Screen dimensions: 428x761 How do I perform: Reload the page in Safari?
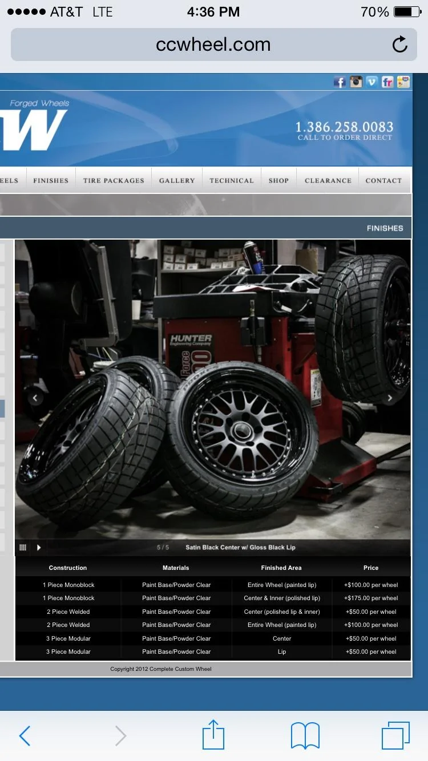click(400, 44)
